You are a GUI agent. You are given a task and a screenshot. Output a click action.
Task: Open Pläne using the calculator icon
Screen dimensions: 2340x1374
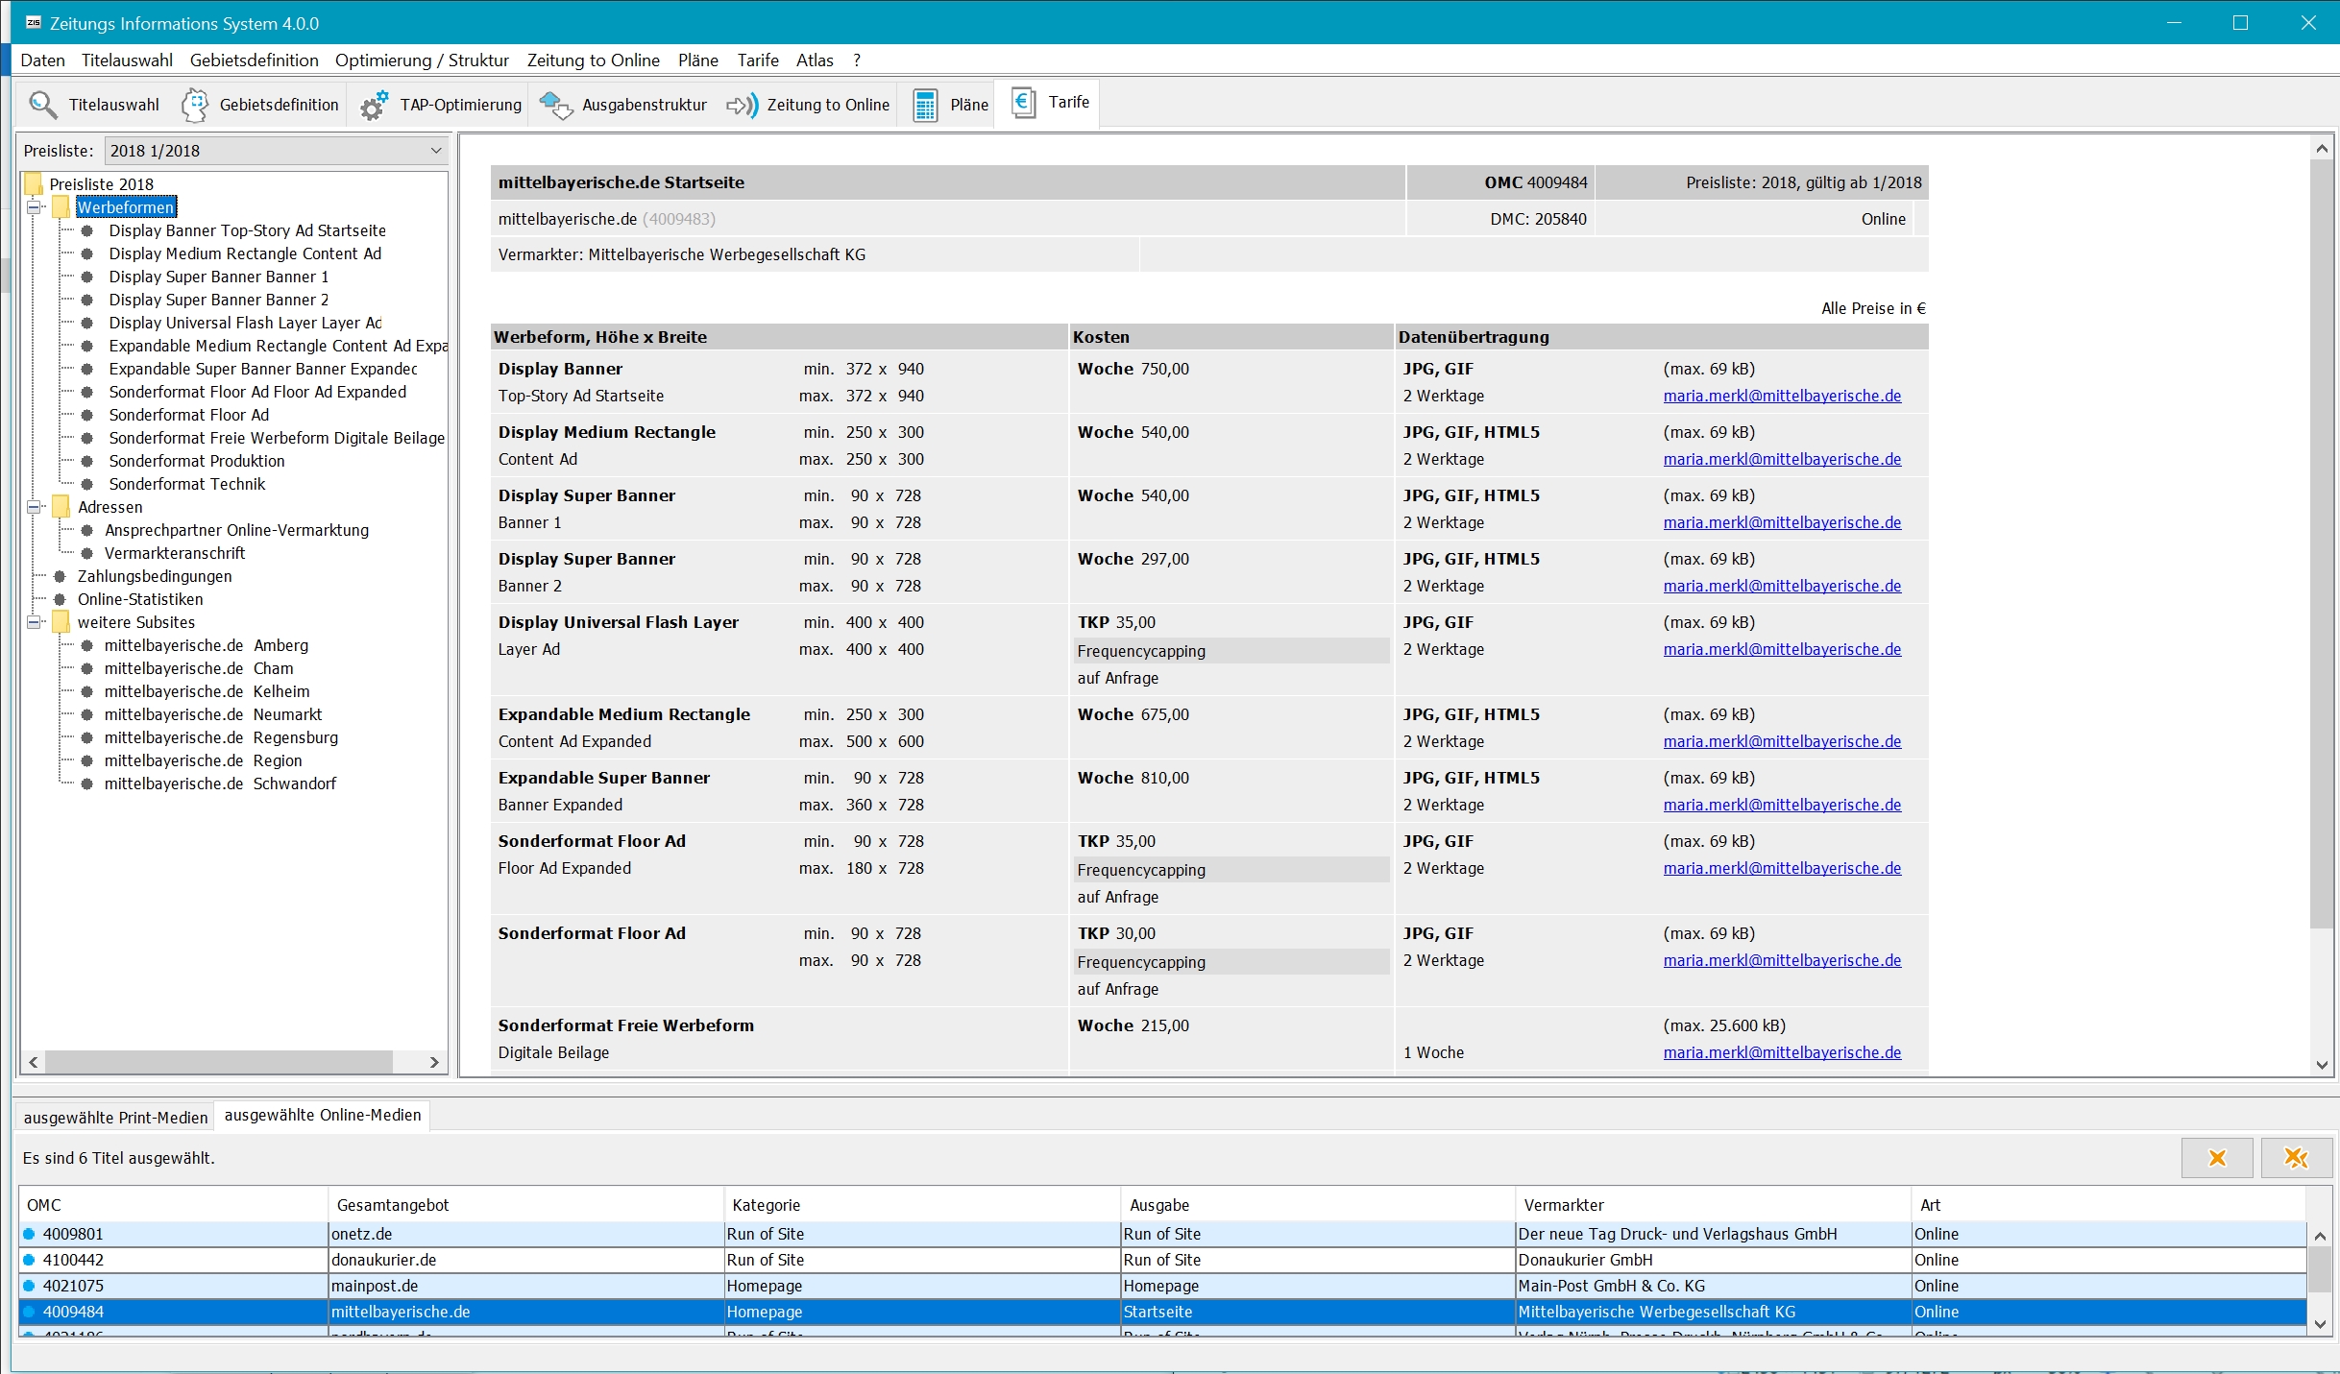tap(925, 105)
